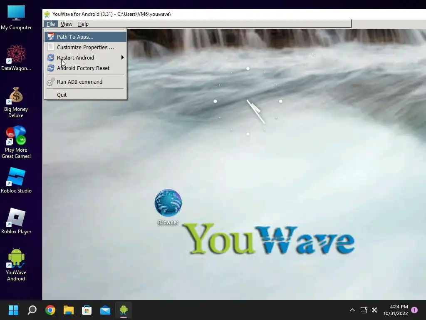This screenshot has width=426, height=320.
Task: Choose Restart Android from File menu
Action: pos(85,57)
